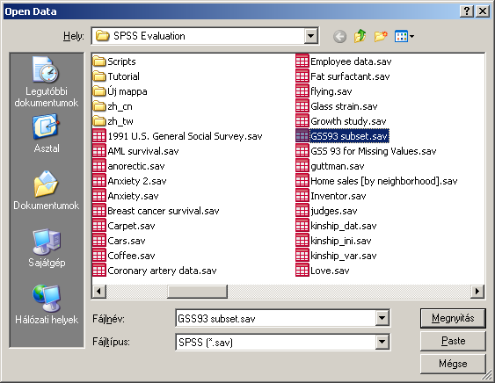Select the Employee data.sav file icon
Image resolution: width=495 pixels, height=383 pixels.
302,61
